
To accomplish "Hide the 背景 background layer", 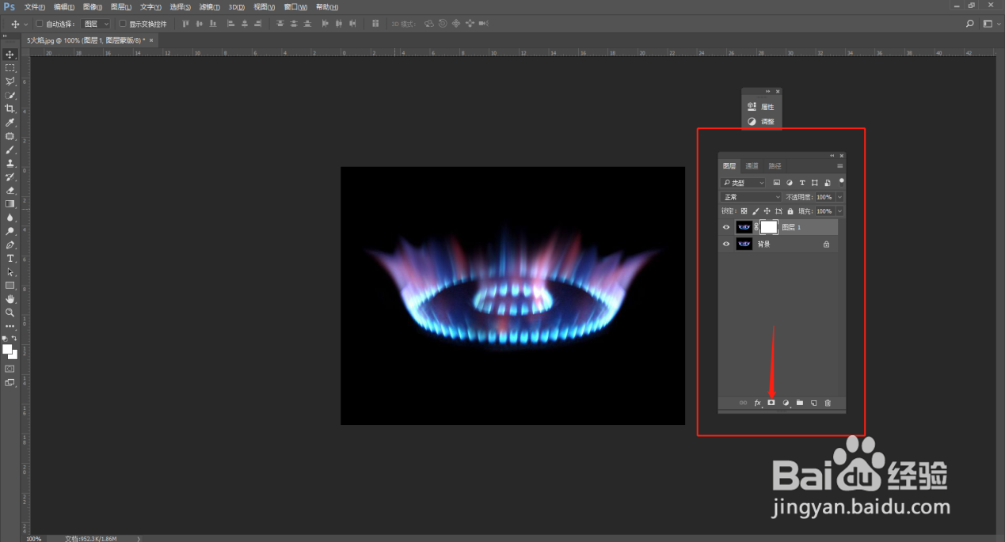I will point(726,244).
